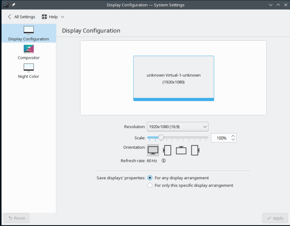Close the System Settings window
Screen dimensions: 290x226
pos(286,5)
